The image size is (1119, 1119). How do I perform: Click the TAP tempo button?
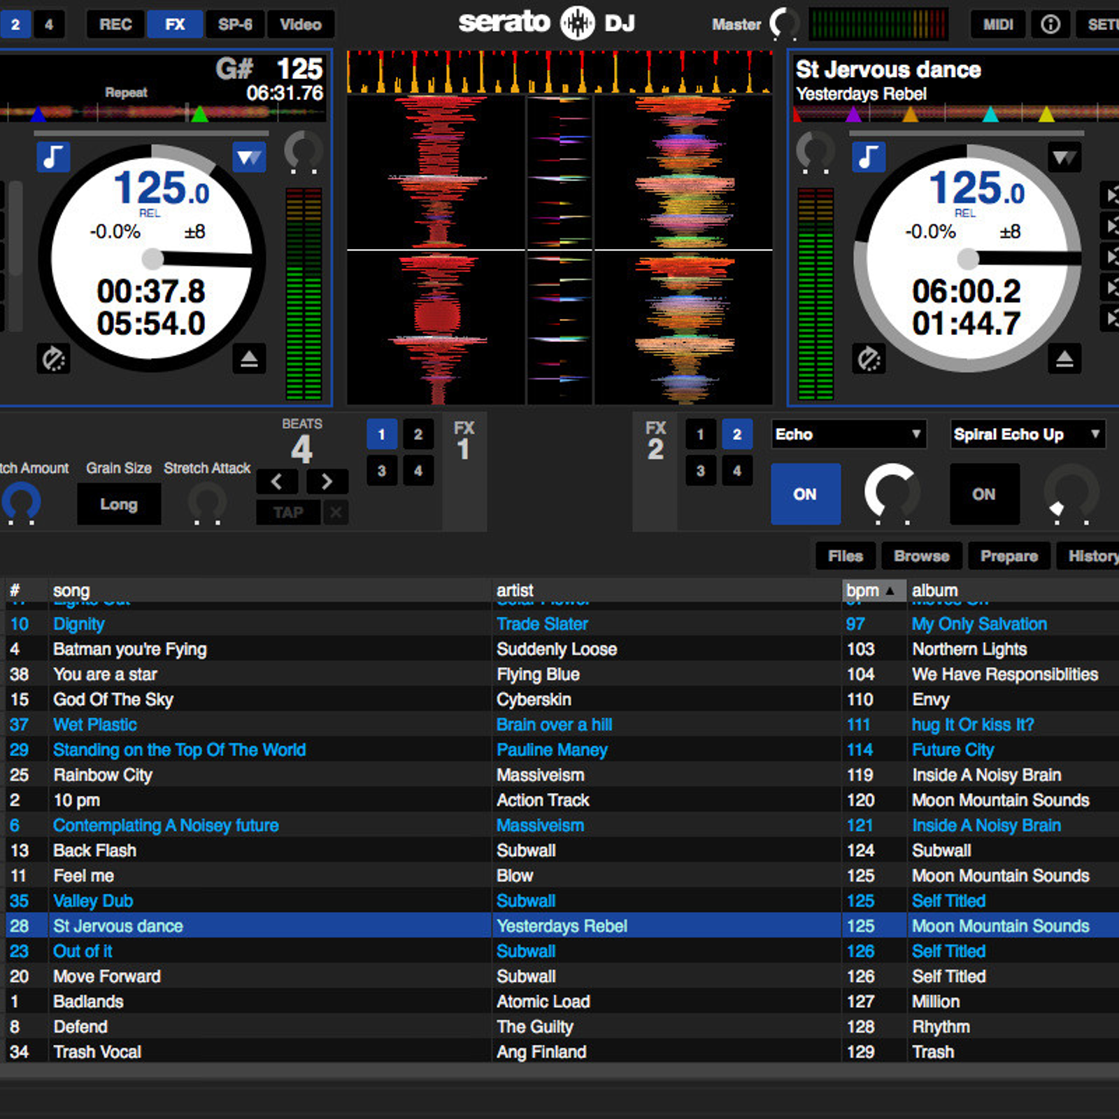[288, 513]
